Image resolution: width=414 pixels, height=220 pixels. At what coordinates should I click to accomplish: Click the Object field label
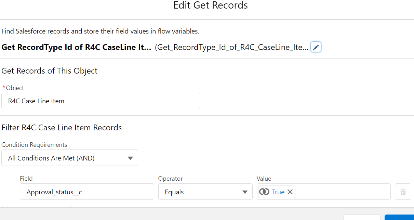(x=15, y=88)
